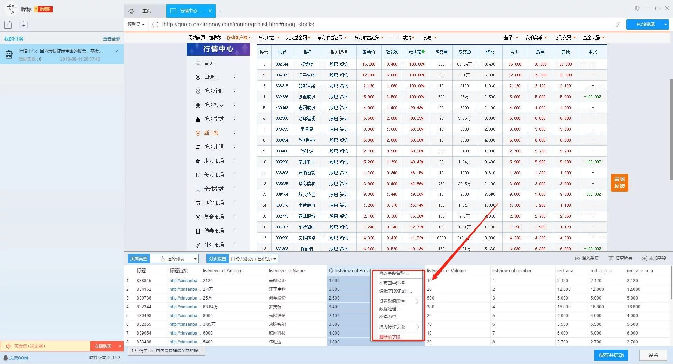Viewport: 673px width, 364px height.
Task: Click the new task plus icon
Action: (x=8, y=25)
